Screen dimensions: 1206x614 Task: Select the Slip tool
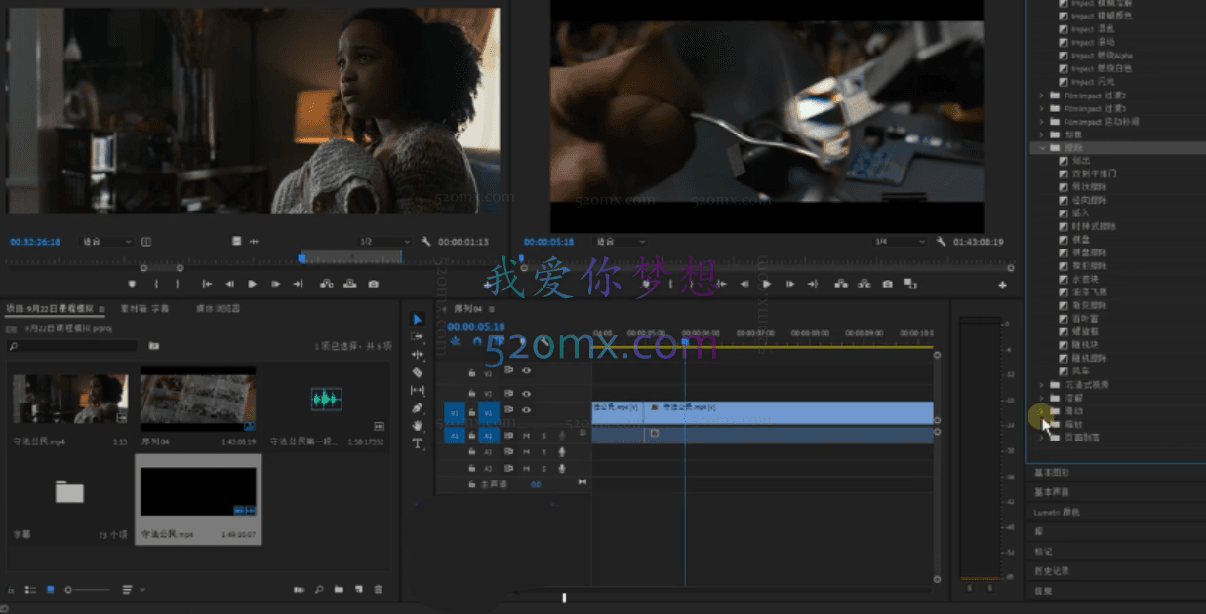[x=418, y=390]
